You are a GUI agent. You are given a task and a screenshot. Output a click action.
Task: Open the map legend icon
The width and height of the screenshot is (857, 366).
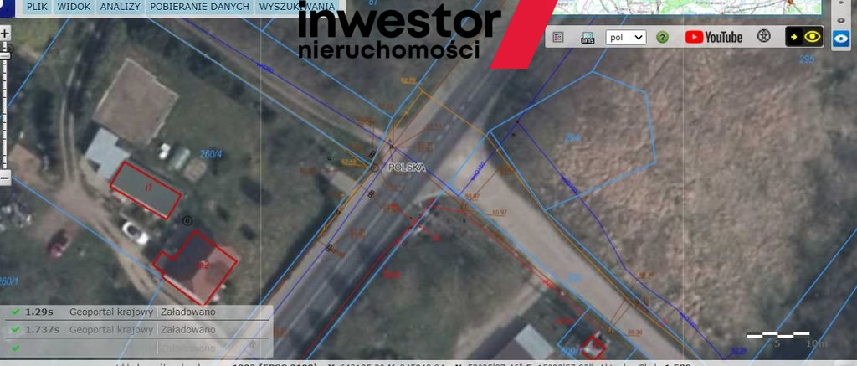click(557, 37)
